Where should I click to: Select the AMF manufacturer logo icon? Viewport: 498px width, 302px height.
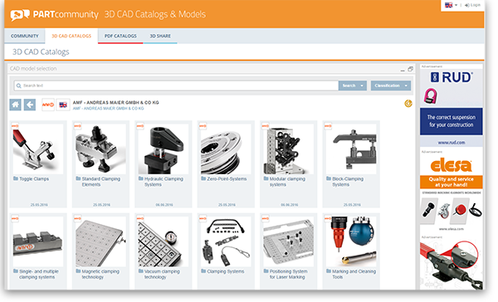coord(48,105)
